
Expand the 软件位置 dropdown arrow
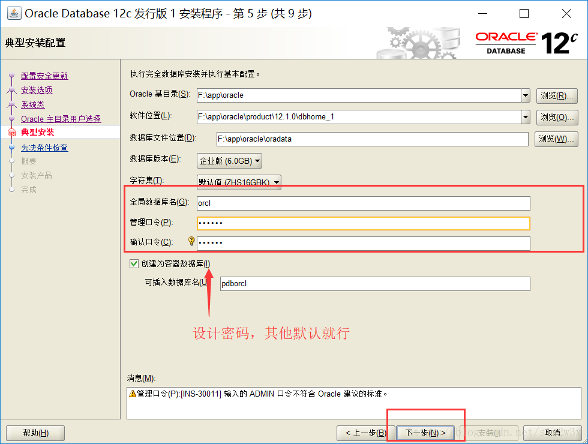(x=526, y=117)
